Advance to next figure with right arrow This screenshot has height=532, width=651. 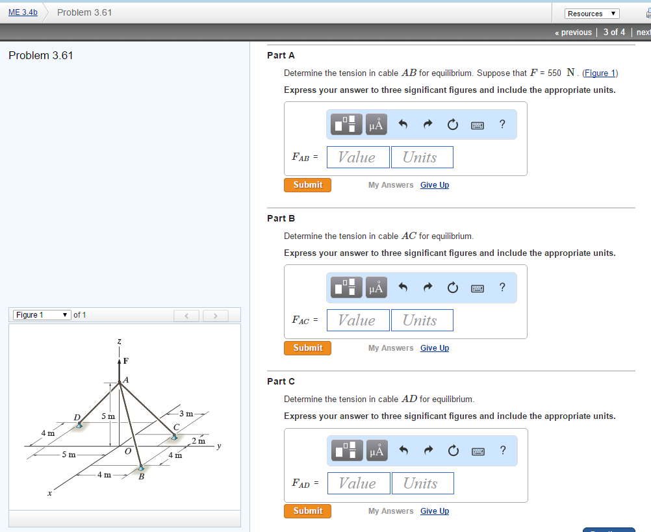[214, 314]
